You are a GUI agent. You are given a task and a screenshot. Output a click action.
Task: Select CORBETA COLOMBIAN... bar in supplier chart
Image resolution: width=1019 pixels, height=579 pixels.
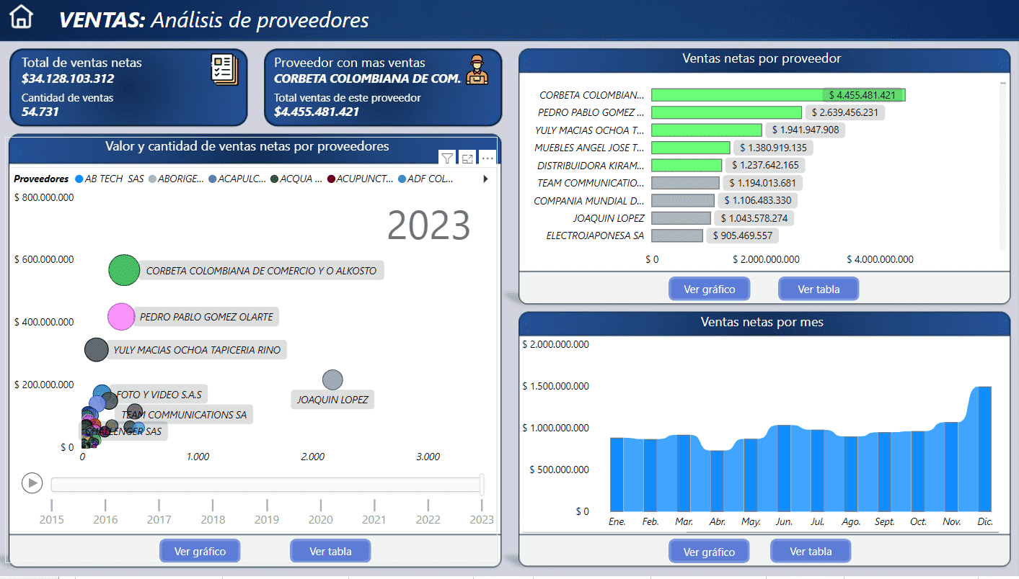[778, 95]
